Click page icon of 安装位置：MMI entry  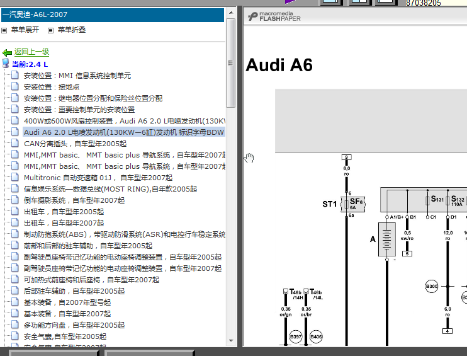pos(15,75)
